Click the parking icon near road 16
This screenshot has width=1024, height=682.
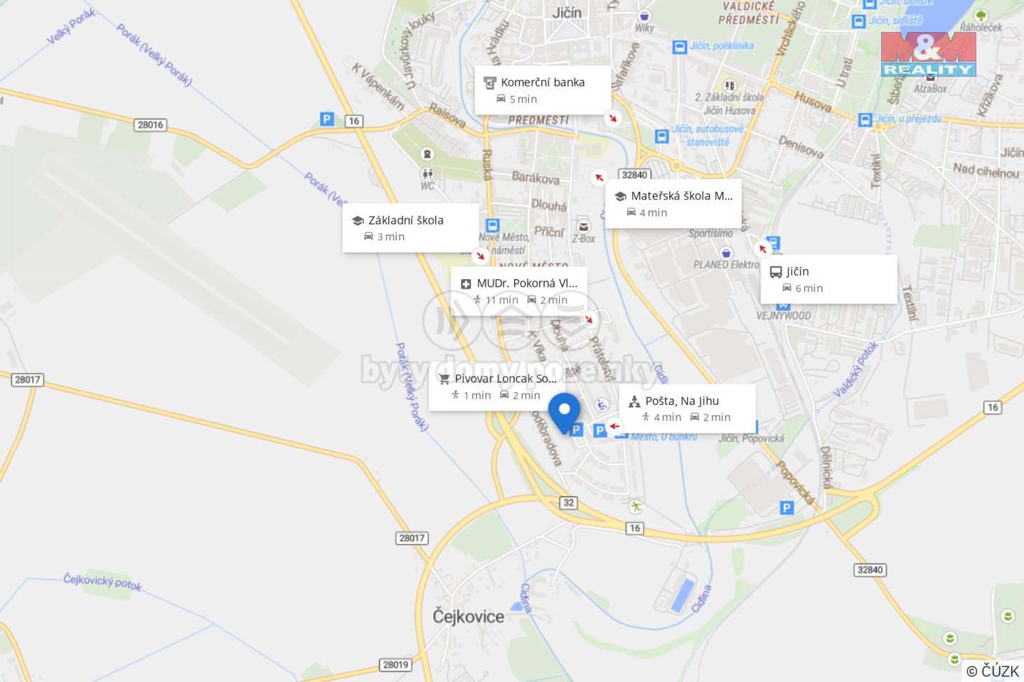pos(326,119)
